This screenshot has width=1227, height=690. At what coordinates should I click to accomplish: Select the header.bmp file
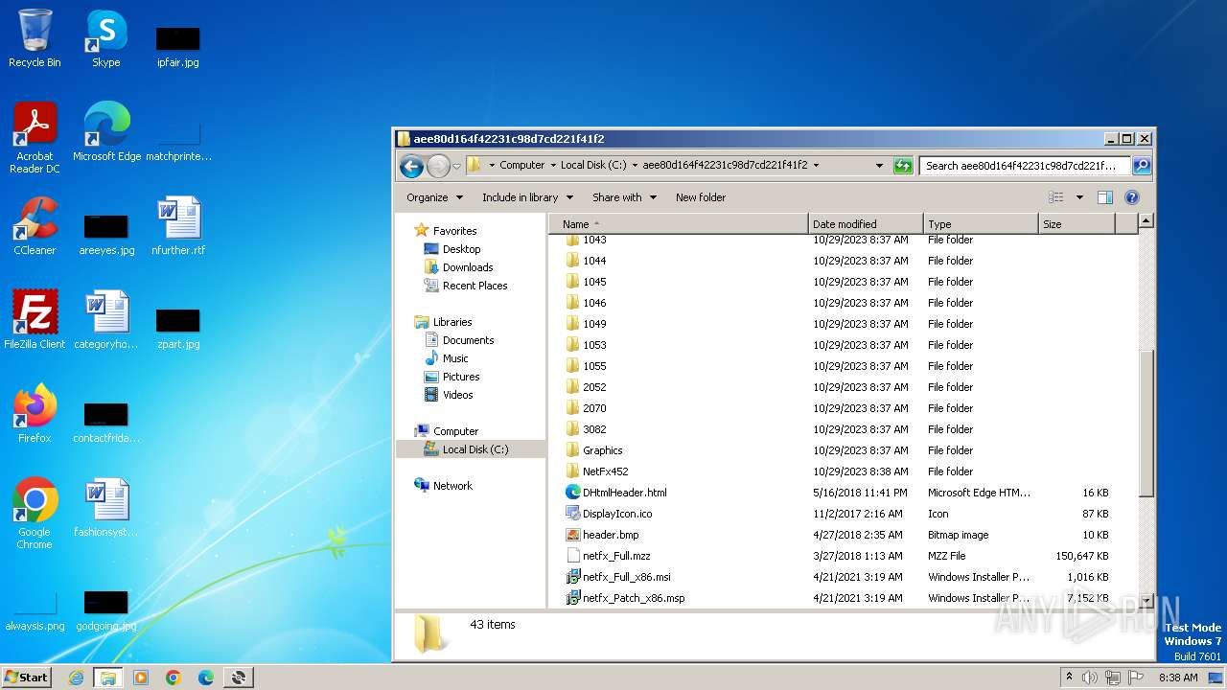[611, 535]
